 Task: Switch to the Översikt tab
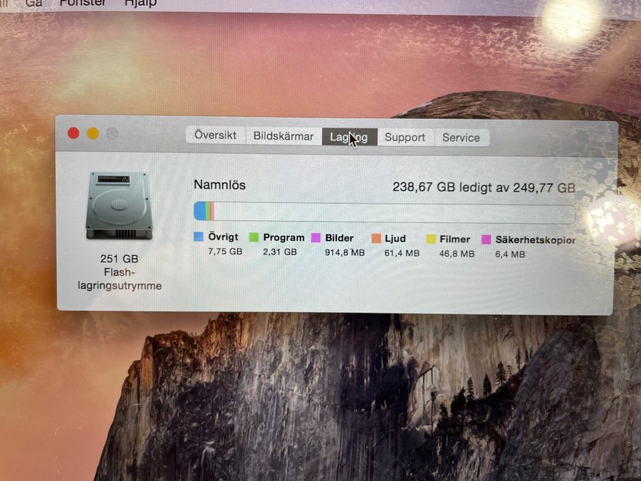216,136
